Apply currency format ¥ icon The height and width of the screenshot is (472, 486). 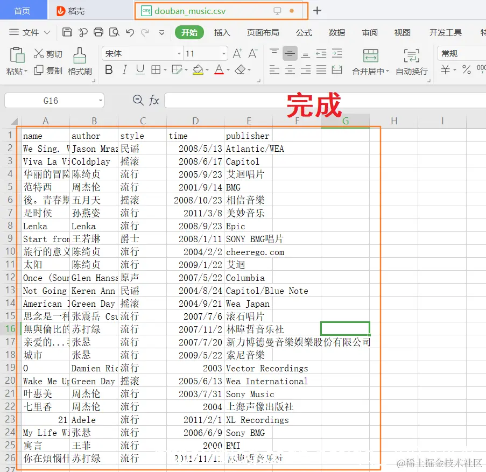(446, 70)
